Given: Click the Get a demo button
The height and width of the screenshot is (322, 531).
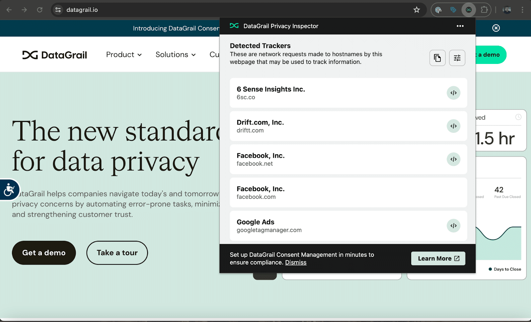Looking at the screenshot, I should 44,253.
